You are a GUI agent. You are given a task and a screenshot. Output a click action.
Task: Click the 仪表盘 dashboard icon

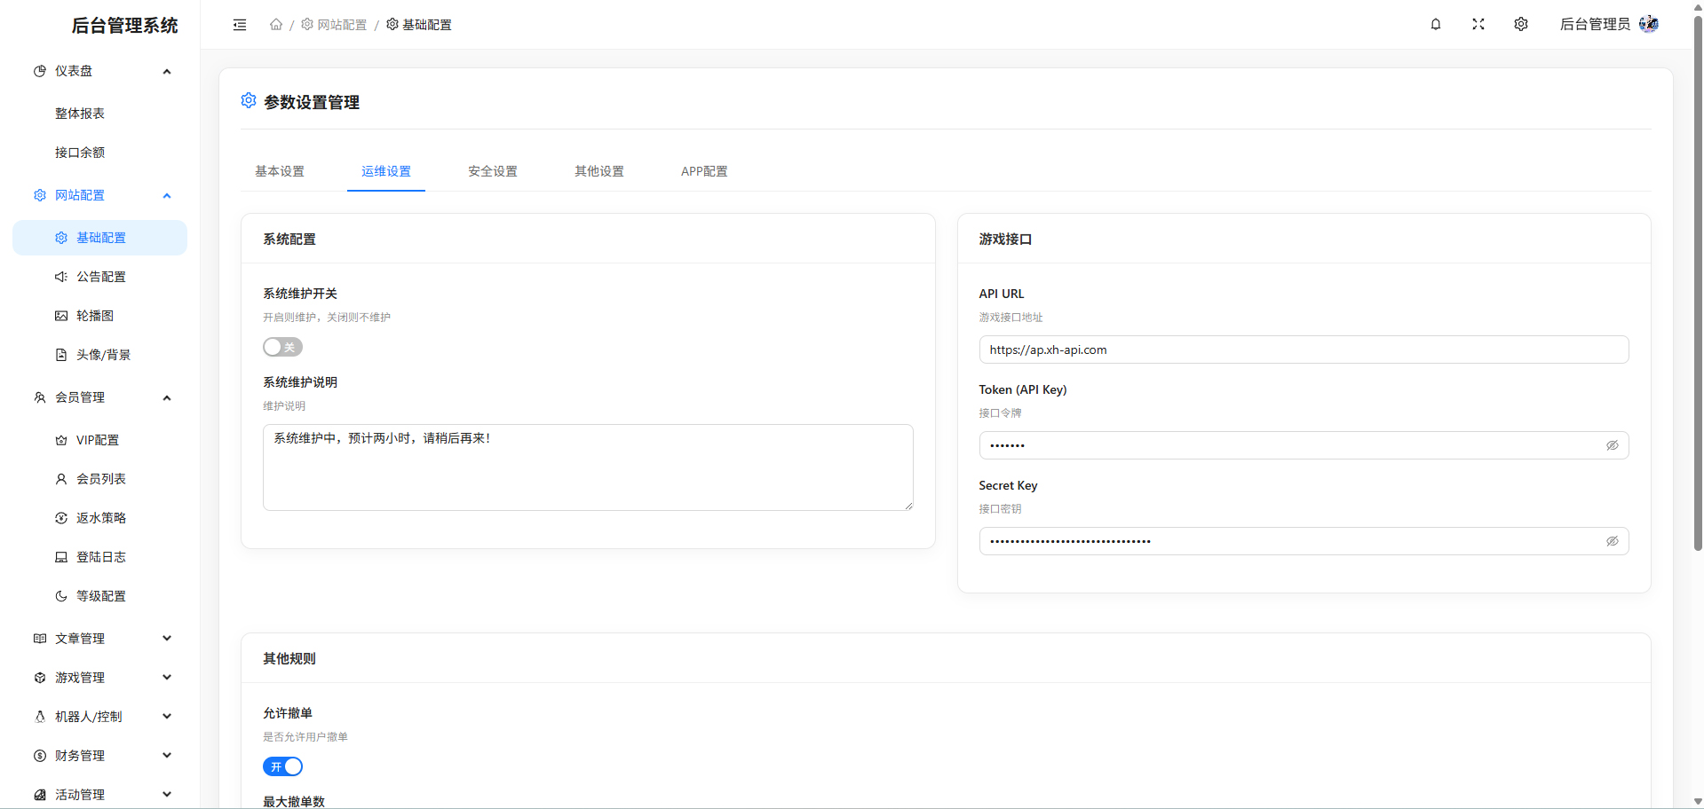pos(40,71)
